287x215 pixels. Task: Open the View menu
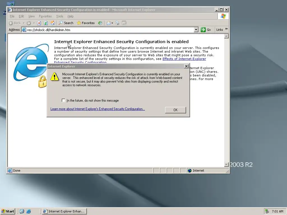pos(31,16)
